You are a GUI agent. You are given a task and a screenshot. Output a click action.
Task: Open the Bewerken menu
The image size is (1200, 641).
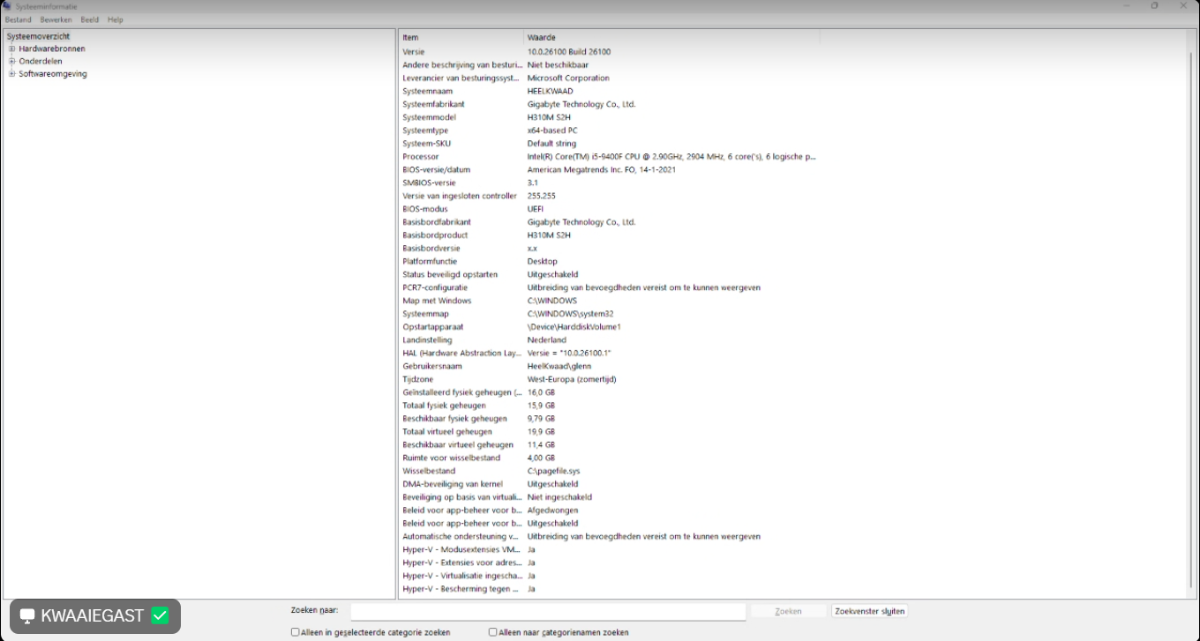point(56,19)
